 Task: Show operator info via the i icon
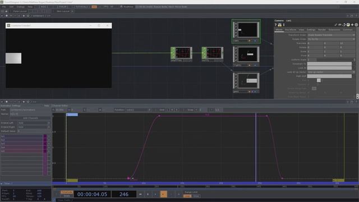(284, 25)
